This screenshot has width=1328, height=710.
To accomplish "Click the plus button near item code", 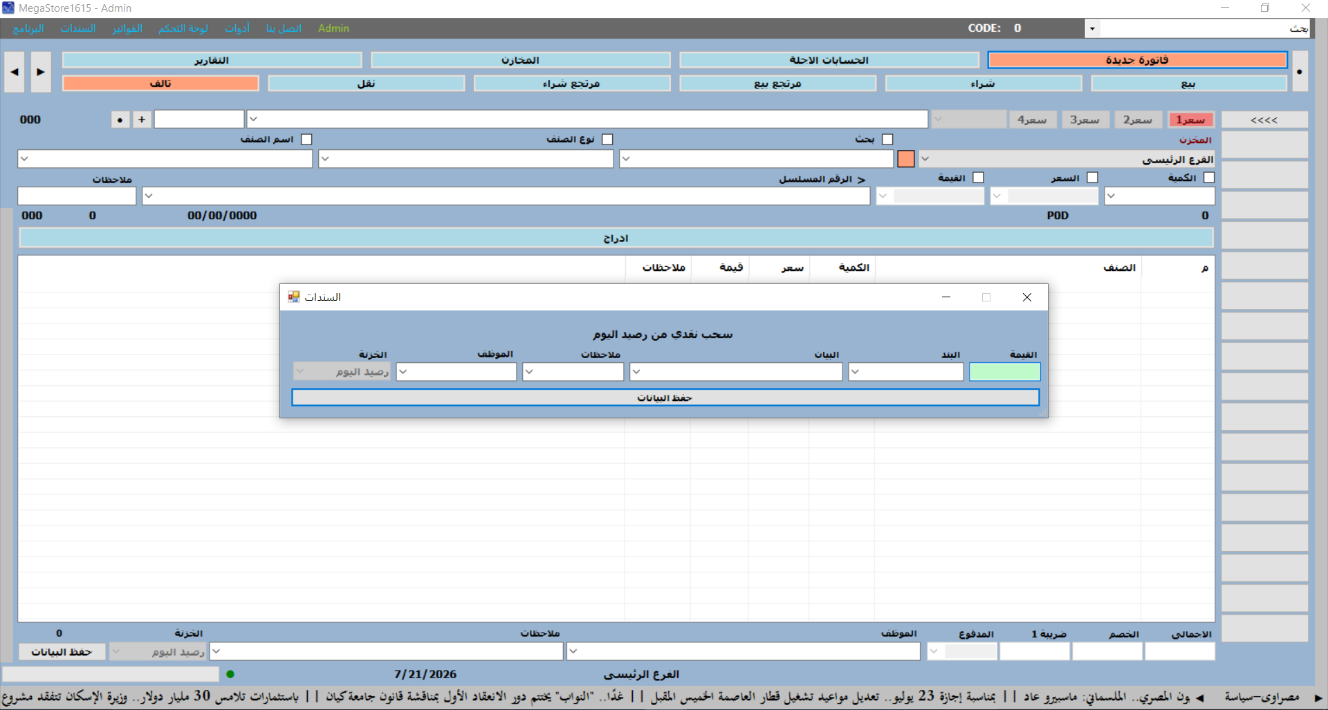I will click(142, 120).
